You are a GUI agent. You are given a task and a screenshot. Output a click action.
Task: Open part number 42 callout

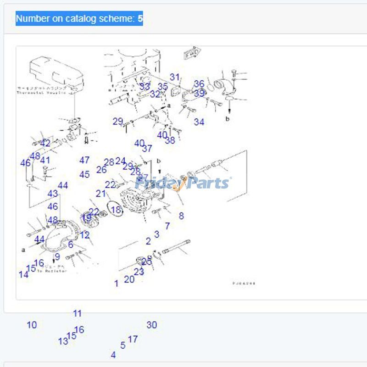45,144
